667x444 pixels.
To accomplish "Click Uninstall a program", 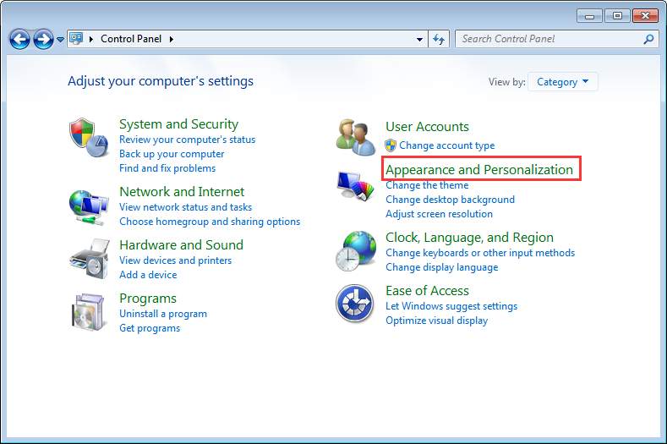I will 163,314.
